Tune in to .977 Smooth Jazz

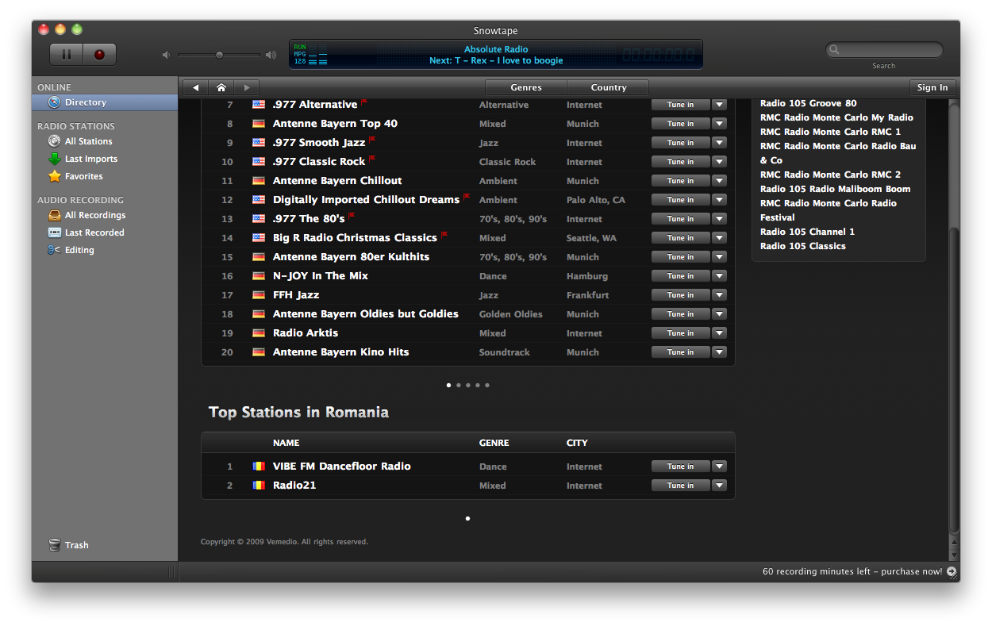680,143
